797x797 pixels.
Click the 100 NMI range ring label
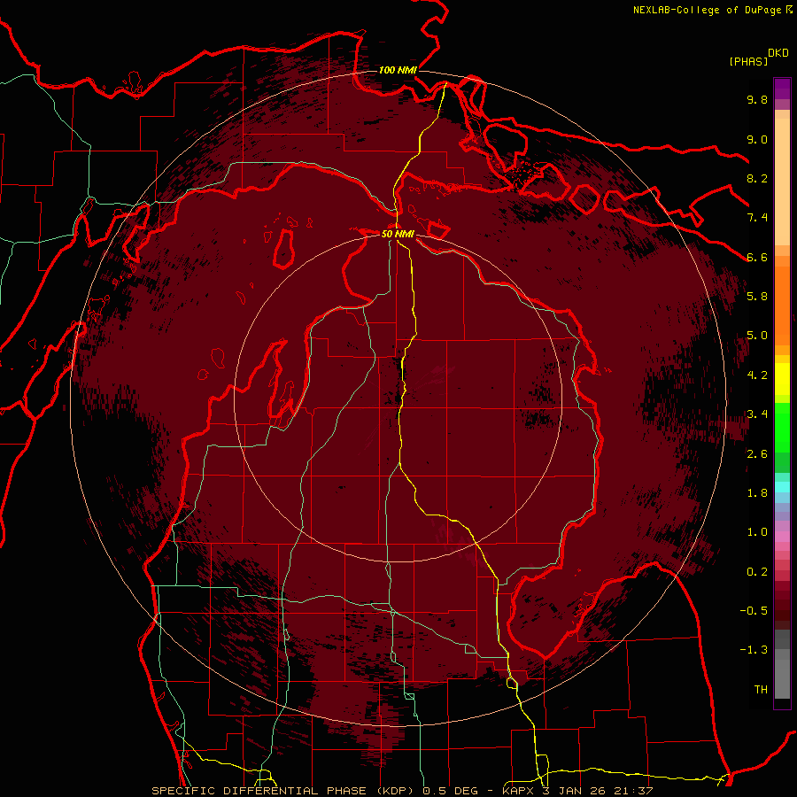coord(398,70)
